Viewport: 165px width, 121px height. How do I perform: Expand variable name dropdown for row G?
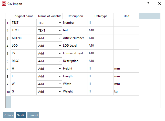[x=60, y=92]
